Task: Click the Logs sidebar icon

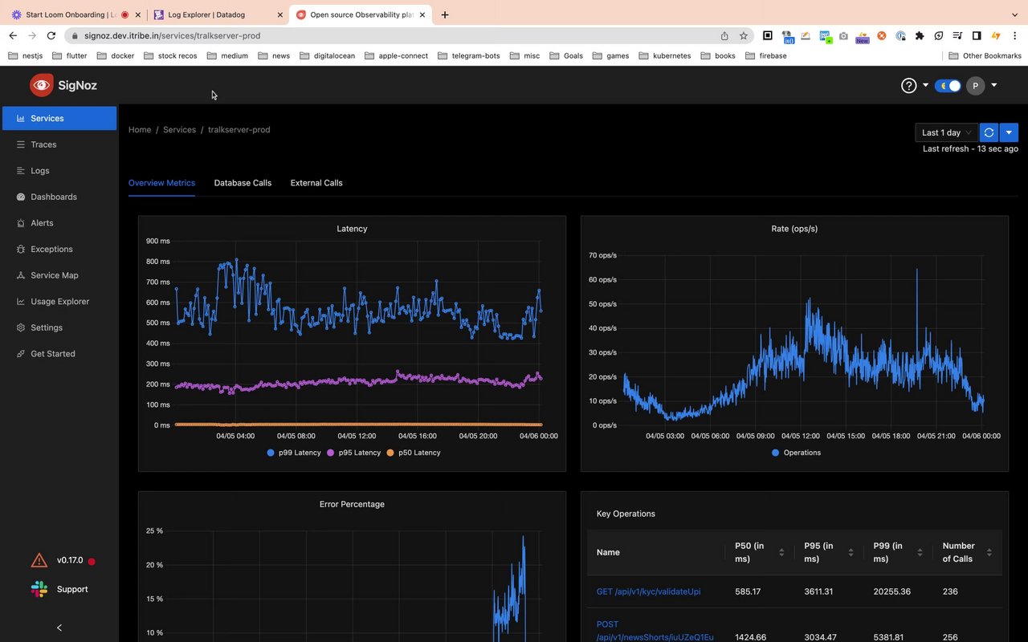Action: (x=21, y=171)
